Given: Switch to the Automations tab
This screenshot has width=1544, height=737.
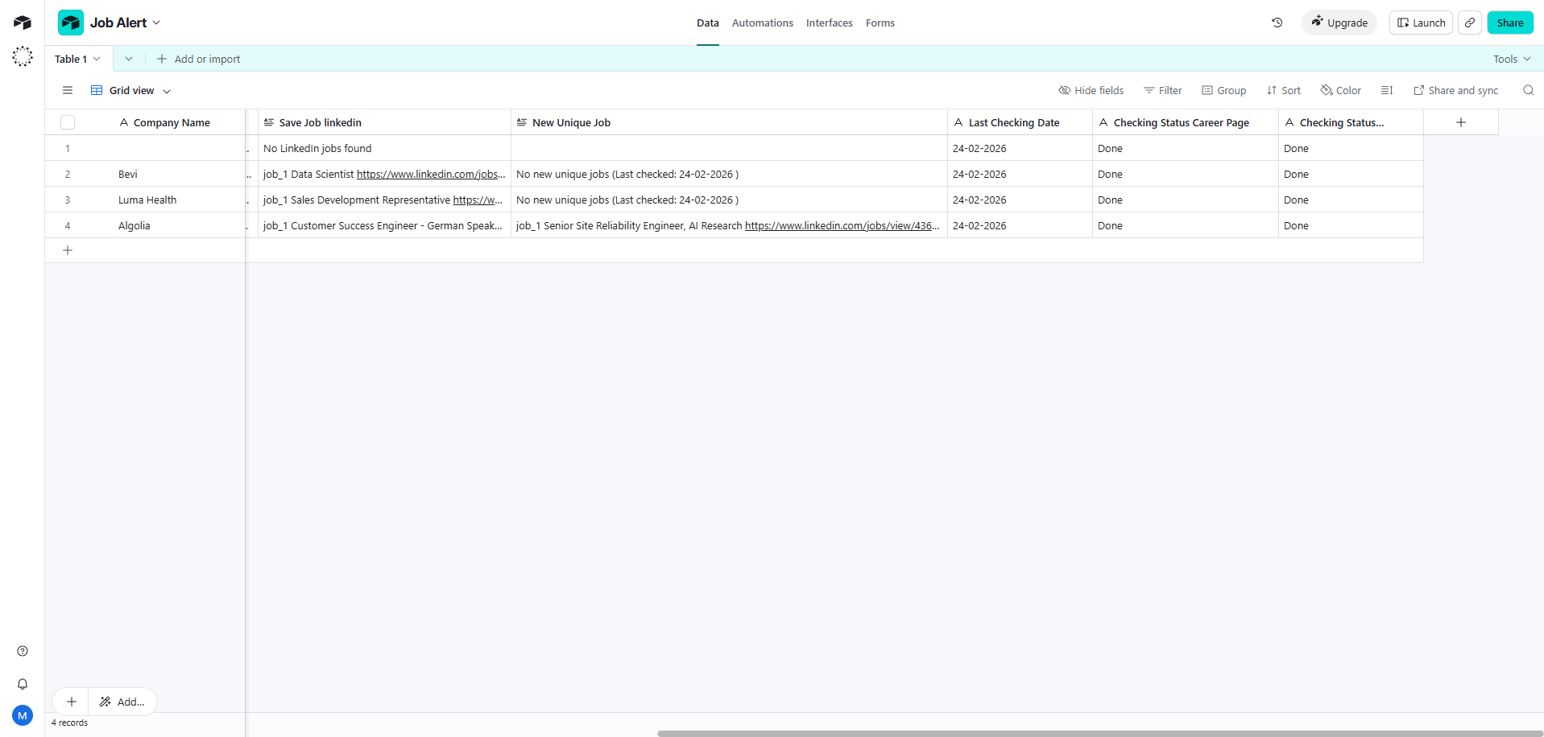Looking at the screenshot, I should click(762, 23).
